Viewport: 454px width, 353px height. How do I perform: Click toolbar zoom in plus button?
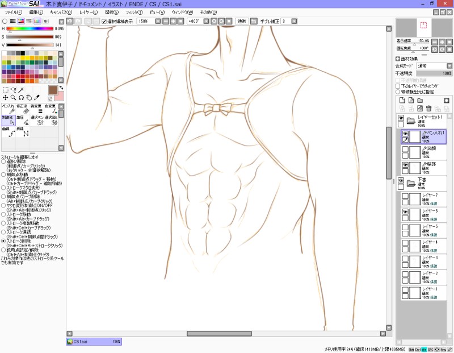click(173, 21)
